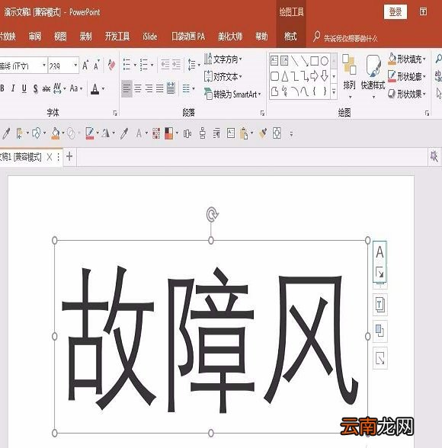Decrease list indent level
442x448 pixels.
coord(165,65)
